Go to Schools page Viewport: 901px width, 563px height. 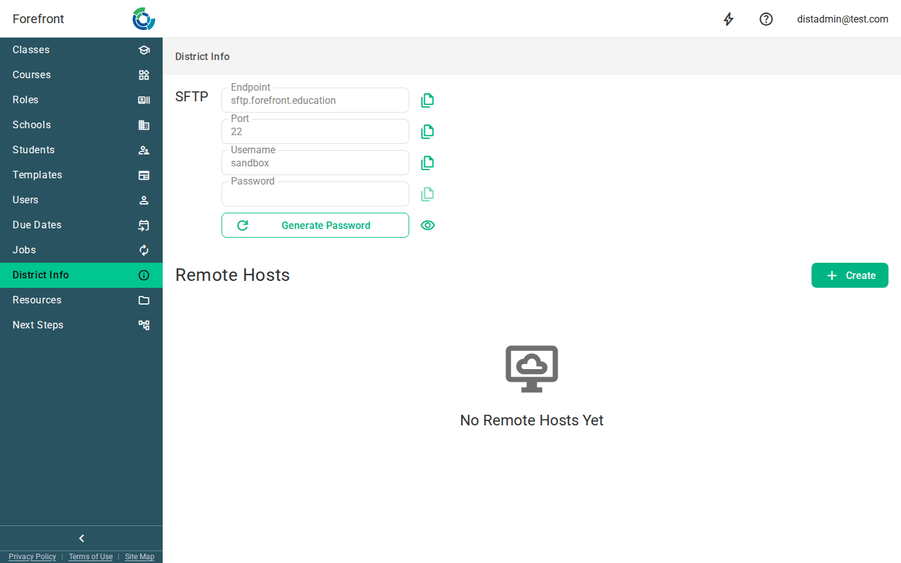pos(81,125)
